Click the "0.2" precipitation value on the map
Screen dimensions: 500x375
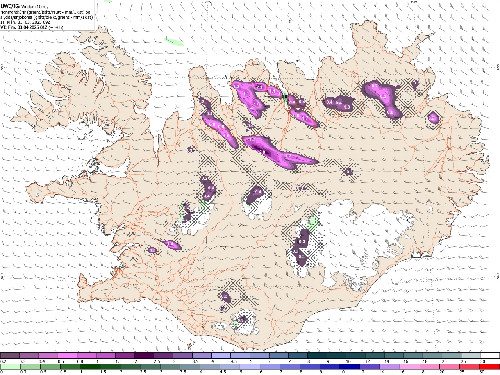pos(204,178)
